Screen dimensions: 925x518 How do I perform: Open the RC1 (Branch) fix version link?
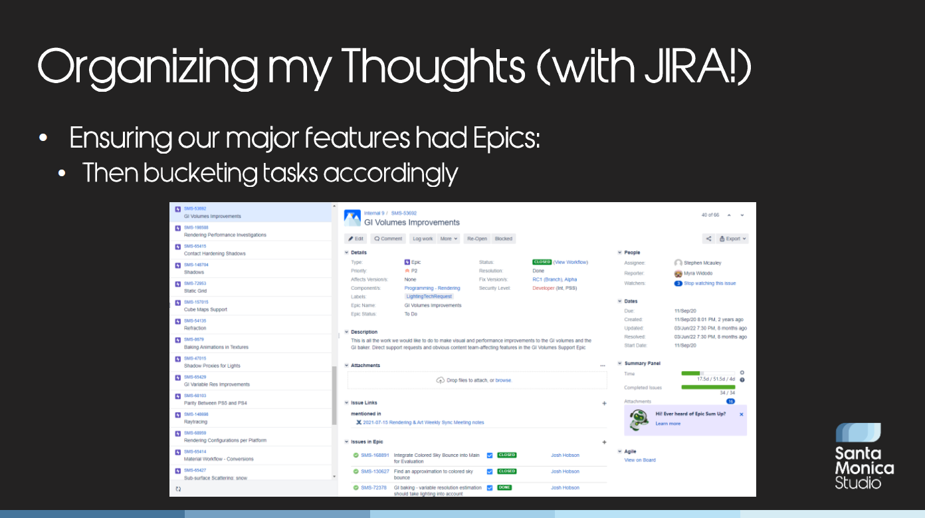click(x=547, y=280)
